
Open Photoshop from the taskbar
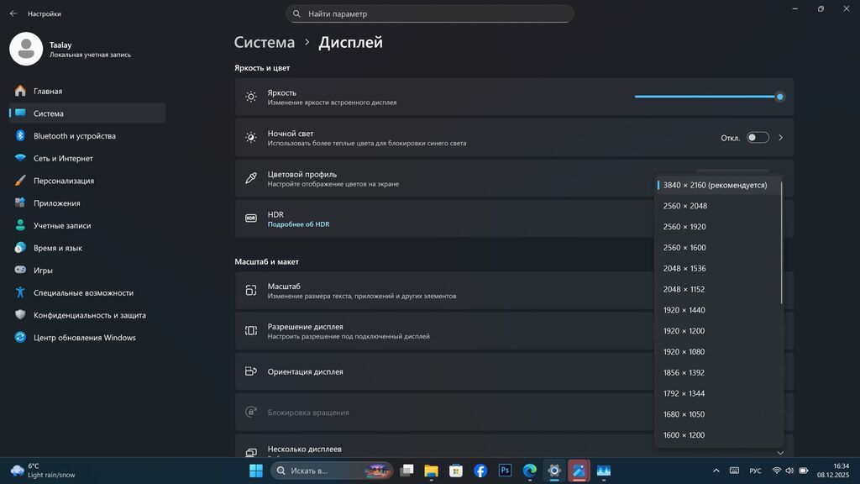505,471
